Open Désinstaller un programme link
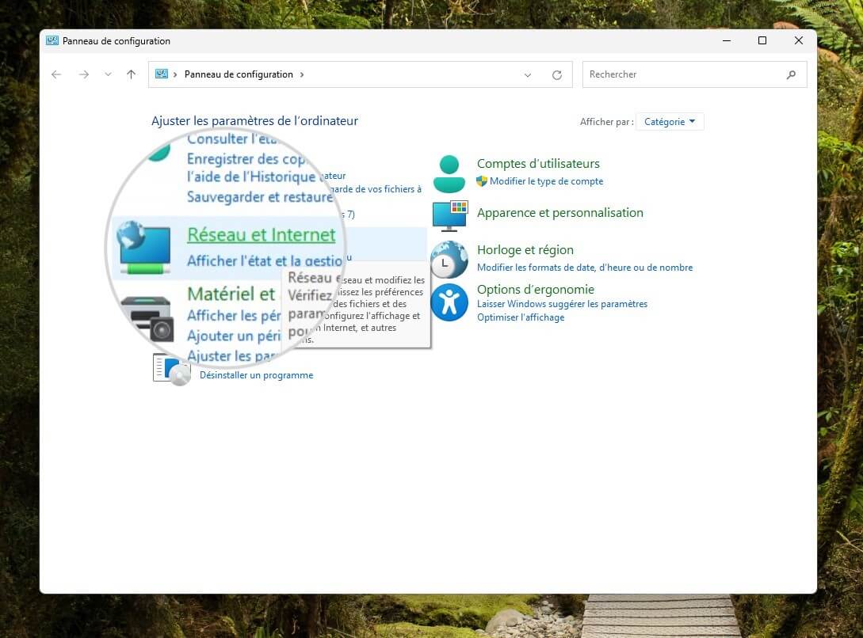Viewport: 863px width, 638px height. coord(257,374)
